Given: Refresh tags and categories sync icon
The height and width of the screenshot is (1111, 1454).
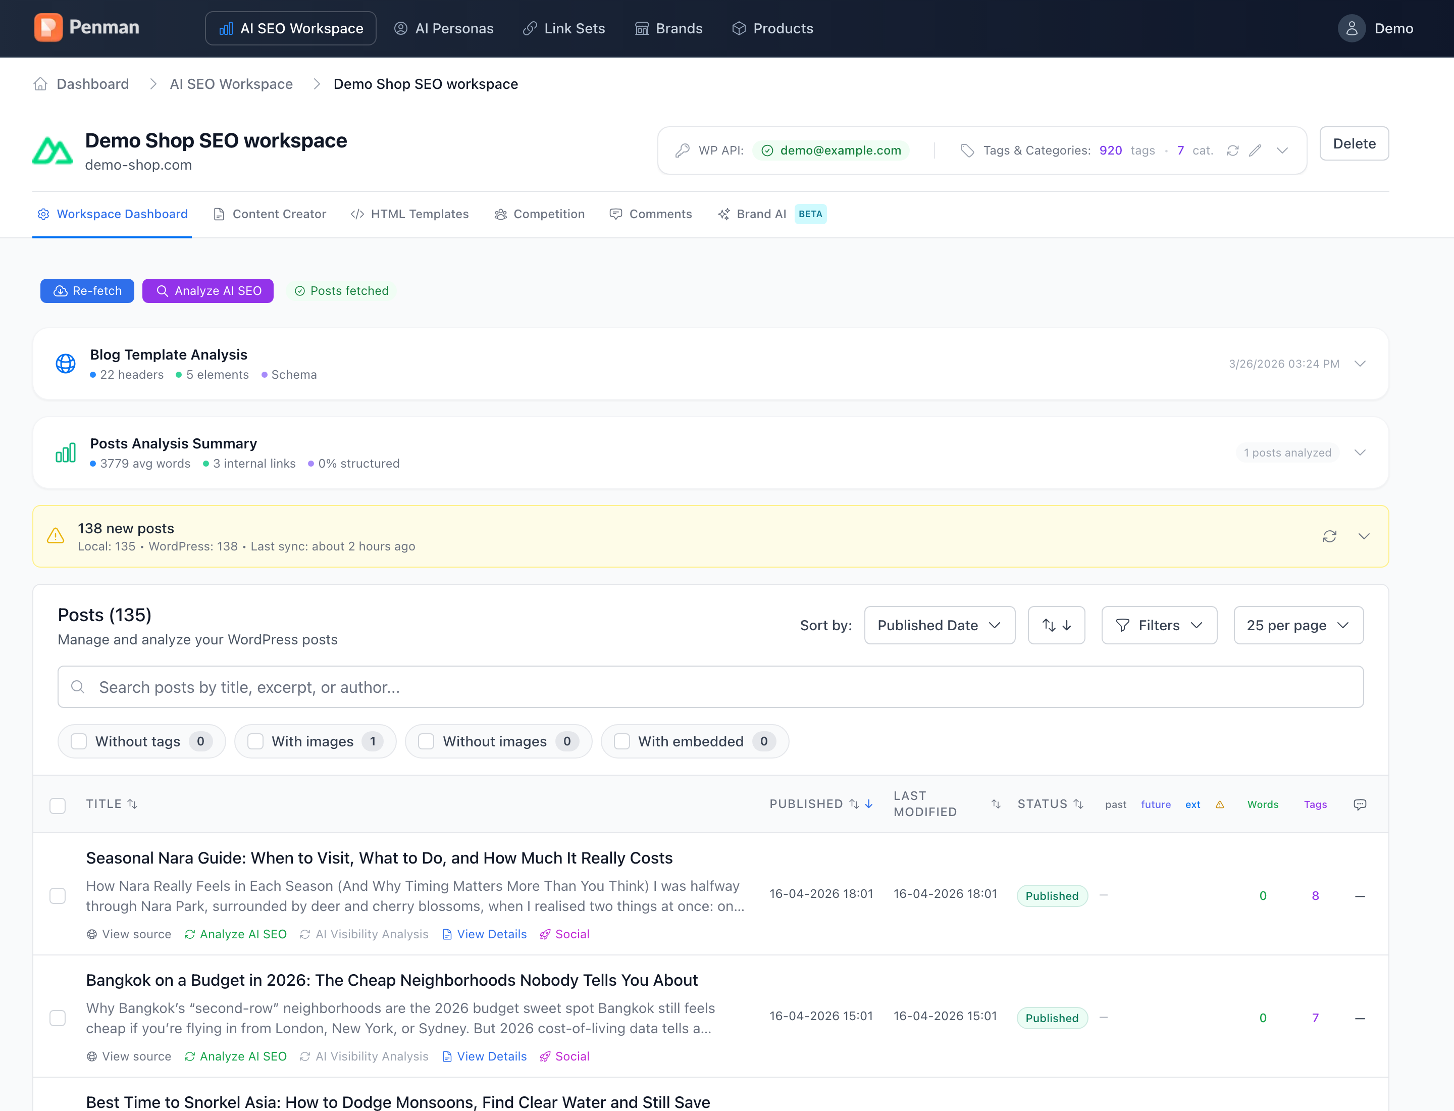Looking at the screenshot, I should click(1232, 151).
